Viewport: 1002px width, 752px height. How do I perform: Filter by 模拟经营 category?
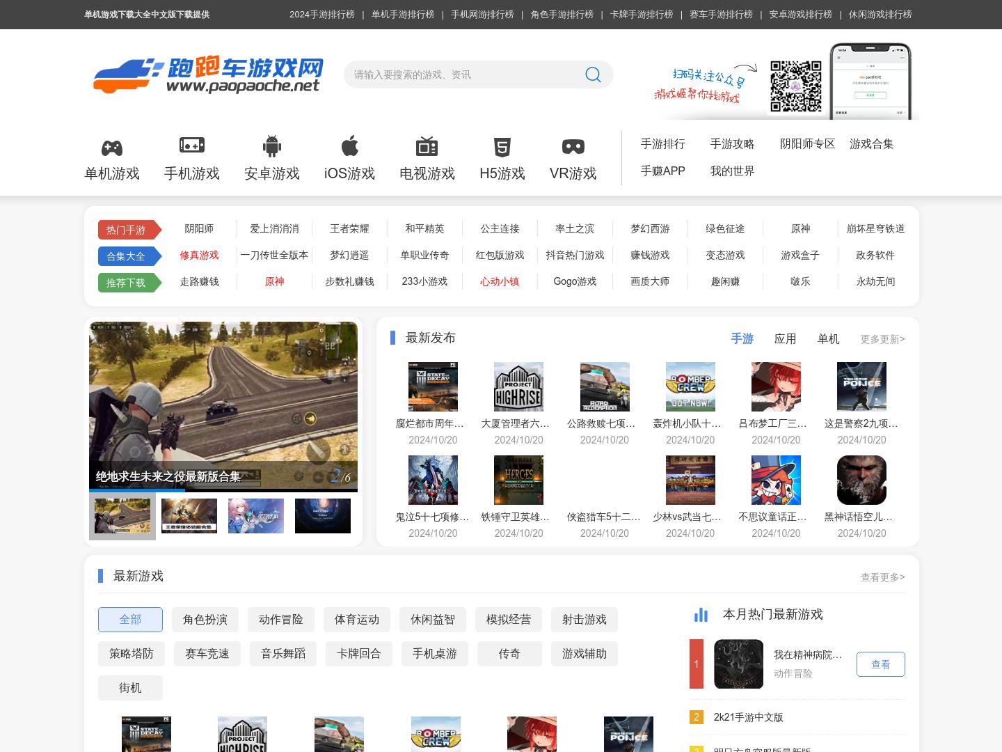point(509,620)
